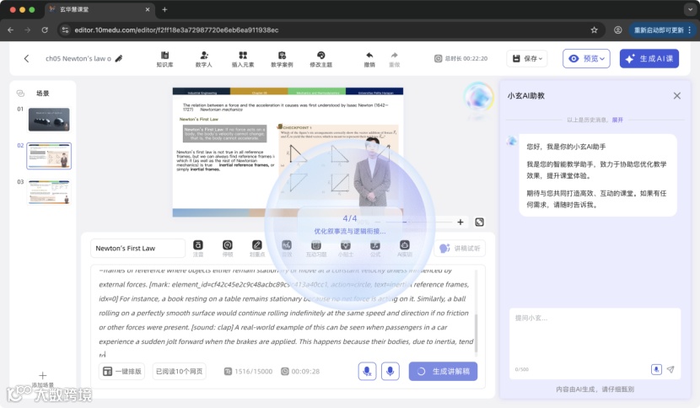The width and height of the screenshot is (700, 408).
Task: Click the 重做 redo arrow
Action: 394,59
